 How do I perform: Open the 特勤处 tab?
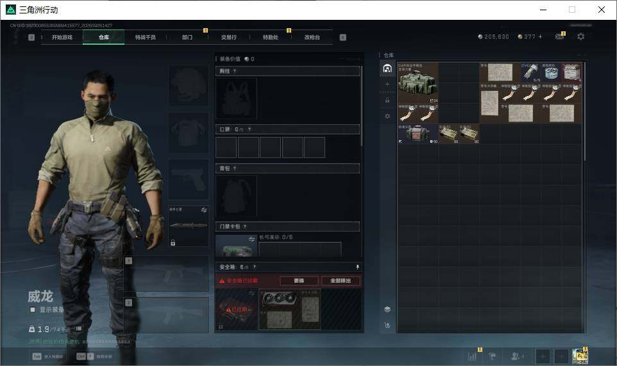point(271,37)
